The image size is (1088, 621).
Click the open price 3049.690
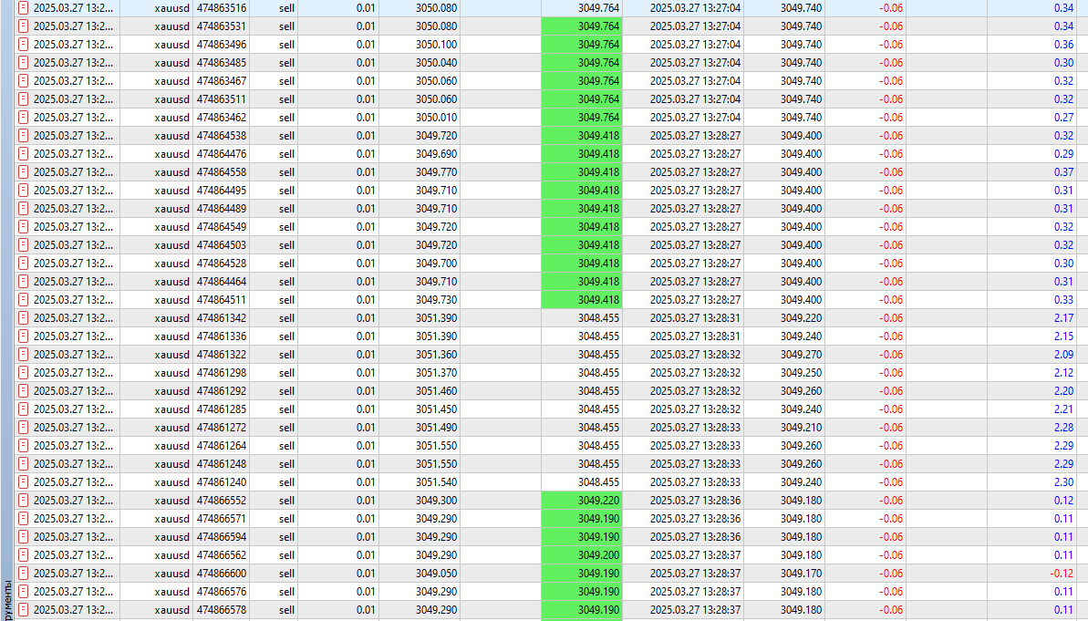point(437,154)
